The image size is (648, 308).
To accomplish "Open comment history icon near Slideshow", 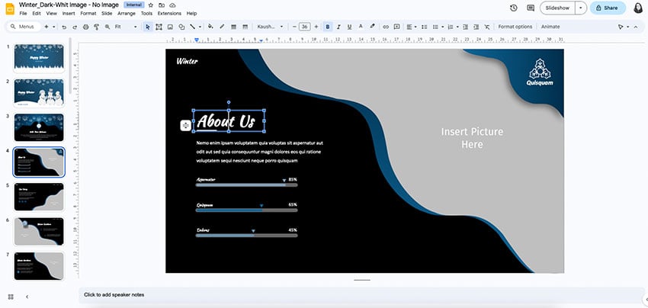I will (x=531, y=8).
